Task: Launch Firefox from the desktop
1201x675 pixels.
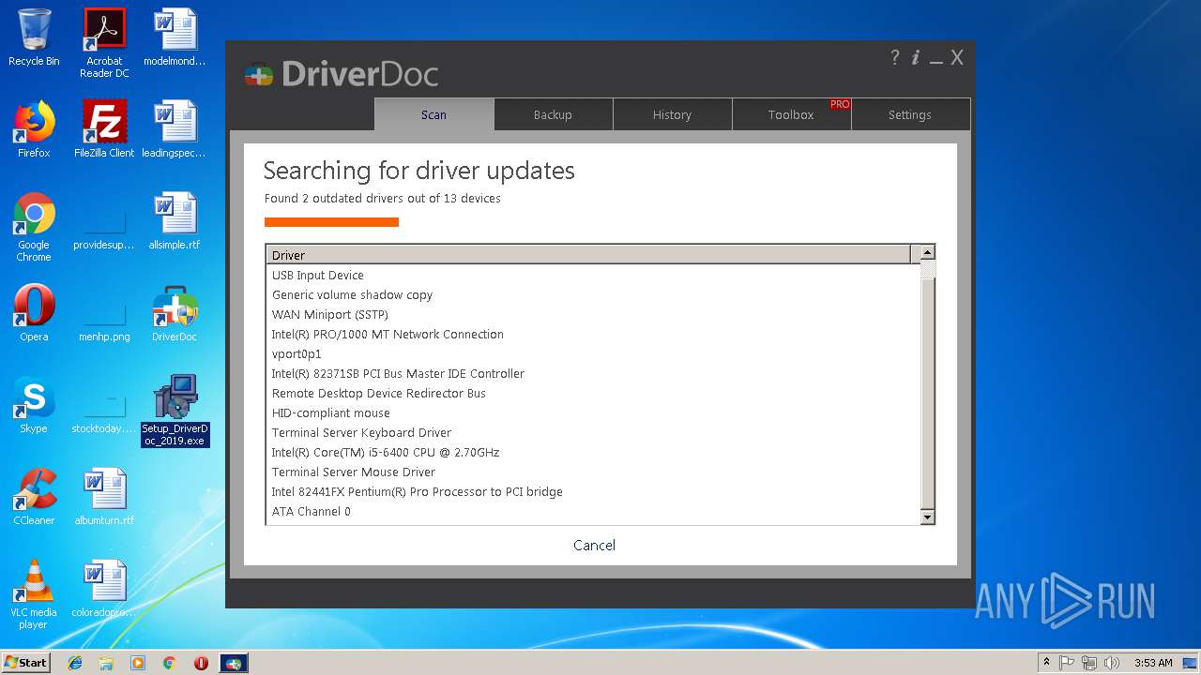Action: point(34,129)
